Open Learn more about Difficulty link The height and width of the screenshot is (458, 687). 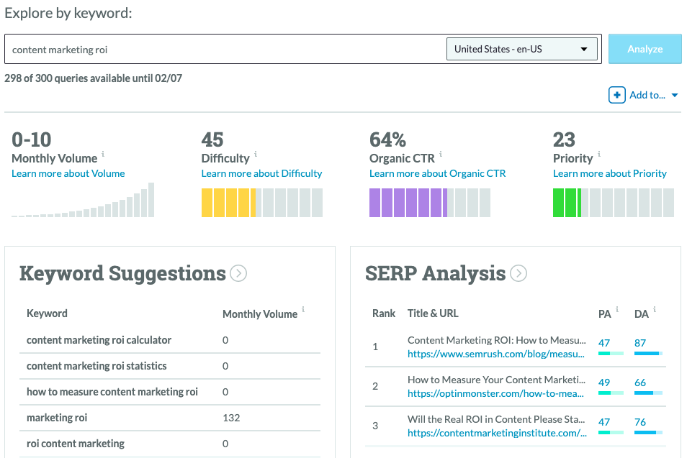[261, 173]
